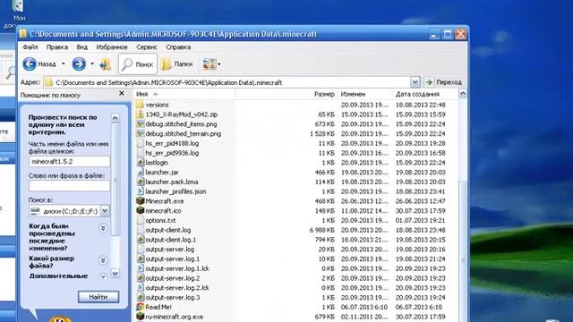Click the Найти search button
The image size is (573, 322).
(98, 297)
